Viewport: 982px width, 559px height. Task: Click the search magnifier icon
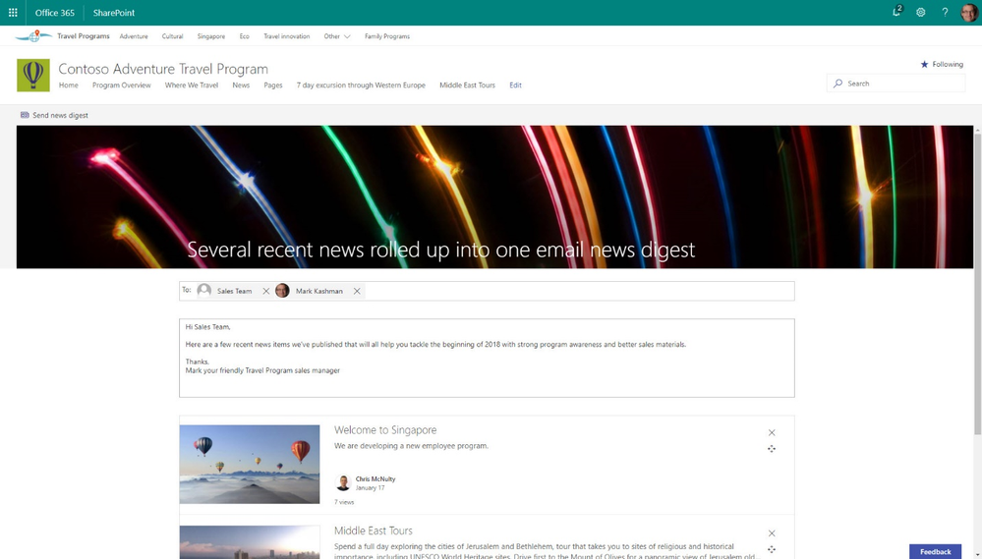tap(838, 84)
